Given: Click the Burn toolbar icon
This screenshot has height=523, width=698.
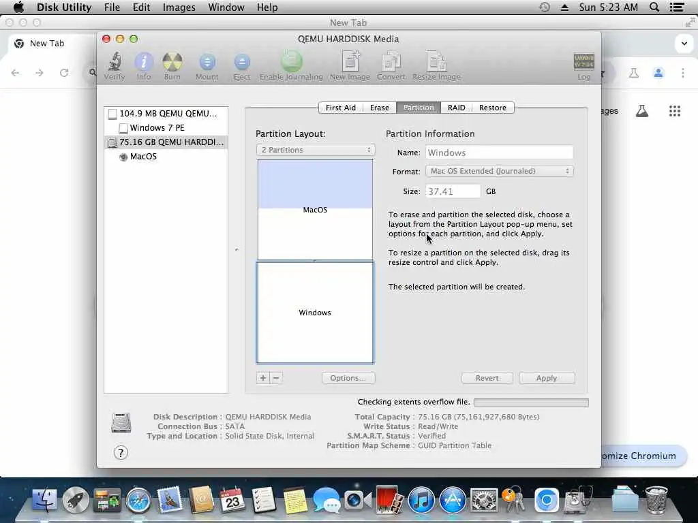Looking at the screenshot, I should [172, 66].
